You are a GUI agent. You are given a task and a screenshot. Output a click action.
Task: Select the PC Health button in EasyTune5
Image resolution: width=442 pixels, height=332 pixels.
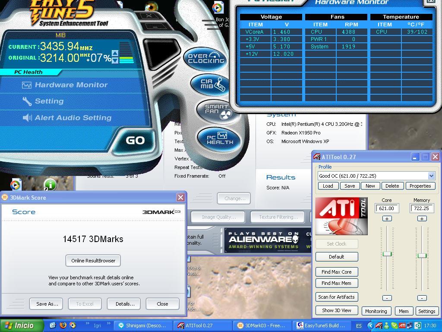tap(220, 138)
